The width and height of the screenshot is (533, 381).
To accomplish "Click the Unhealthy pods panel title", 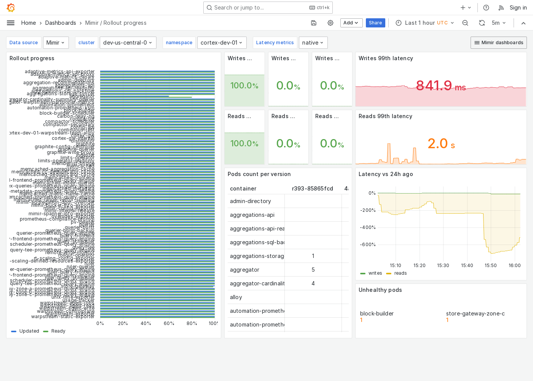I will click(380, 290).
